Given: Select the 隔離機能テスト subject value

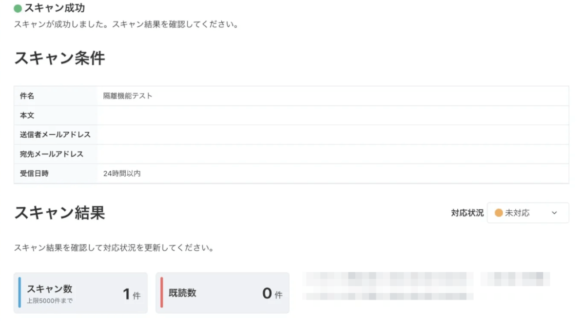Looking at the screenshot, I should pyautogui.click(x=128, y=96).
